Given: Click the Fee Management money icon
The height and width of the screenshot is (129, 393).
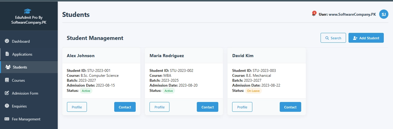Looking at the screenshot, I should coord(7,119).
